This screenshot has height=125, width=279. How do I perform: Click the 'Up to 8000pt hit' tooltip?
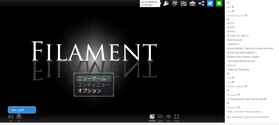[149, 4]
